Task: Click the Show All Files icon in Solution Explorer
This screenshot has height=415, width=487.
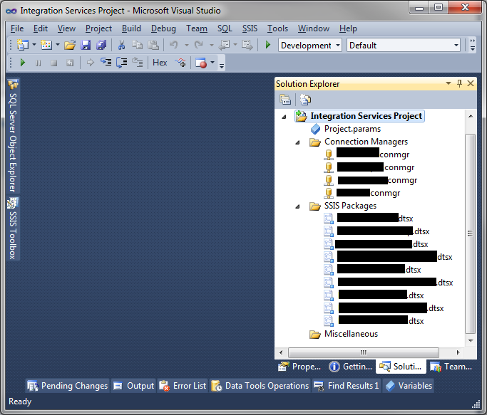Action: pos(305,100)
